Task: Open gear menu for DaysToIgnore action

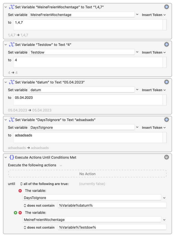Action: coord(167,120)
